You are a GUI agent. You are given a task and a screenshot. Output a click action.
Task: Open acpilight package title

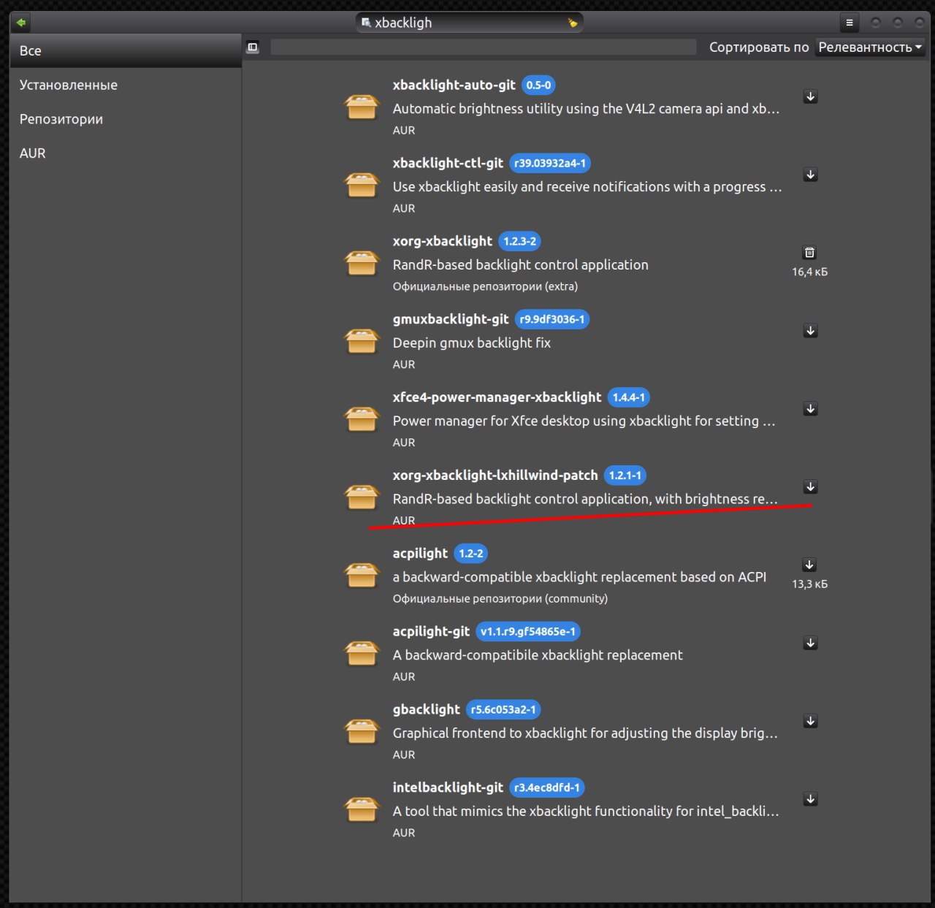tap(420, 554)
